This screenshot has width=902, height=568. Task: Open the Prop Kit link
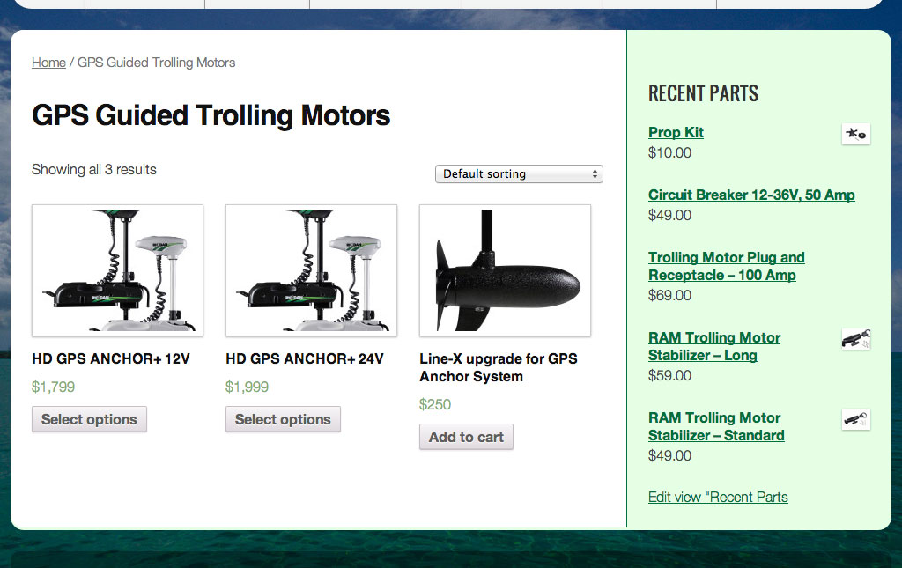tap(676, 132)
